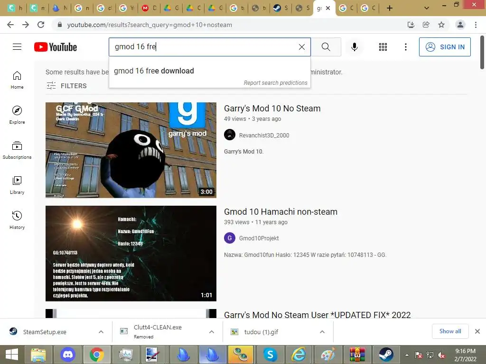486x364 pixels.
Task: Switch to the first browser tab
Action: (15, 8)
